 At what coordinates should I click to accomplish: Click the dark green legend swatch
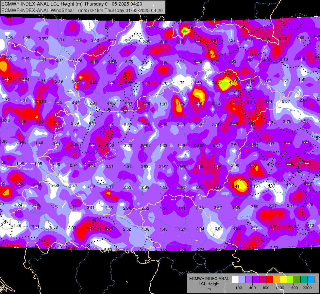tap(297, 280)
